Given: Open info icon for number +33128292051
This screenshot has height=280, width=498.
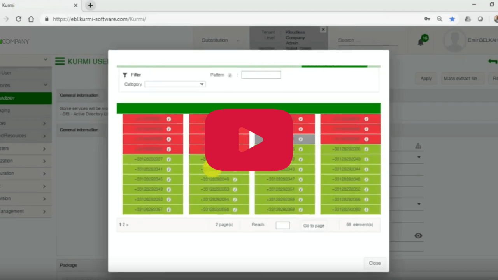Looking at the screenshot, I should pyautogui.click(x=301, y=189).
